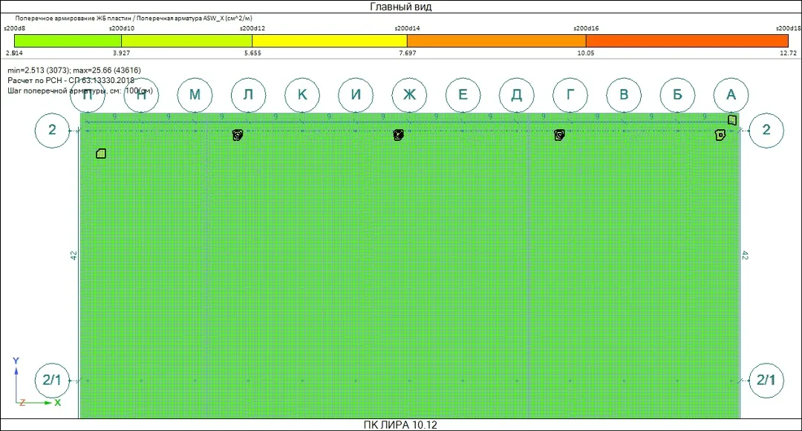
Task: Click the axis bubble labeled Д
Action: [517, 95]
